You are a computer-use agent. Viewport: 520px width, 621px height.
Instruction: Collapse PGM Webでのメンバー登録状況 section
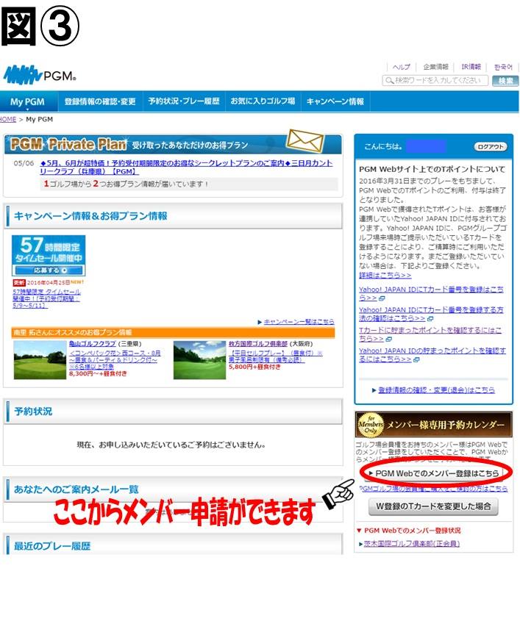[x=409, y=531]
